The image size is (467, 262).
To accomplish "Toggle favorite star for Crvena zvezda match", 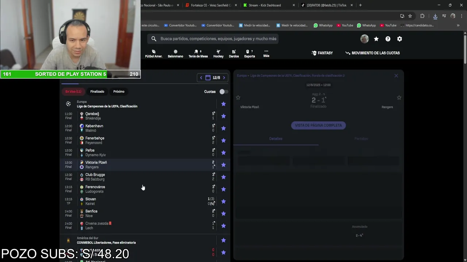I will pos(223,226).
